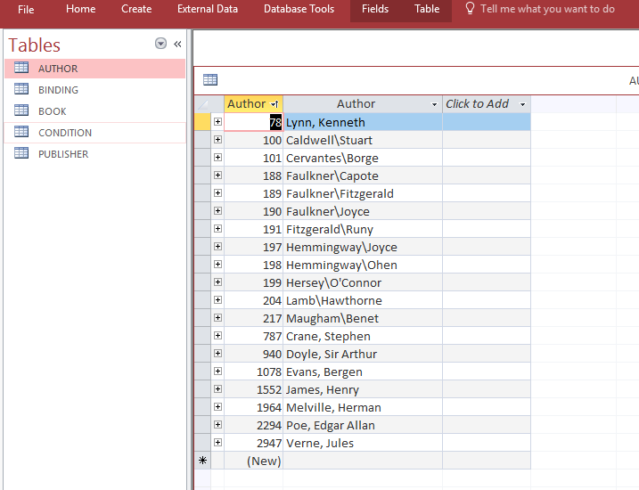Click the BOOK table icon
Screen dimensions: 639x490
coord(21,111)
